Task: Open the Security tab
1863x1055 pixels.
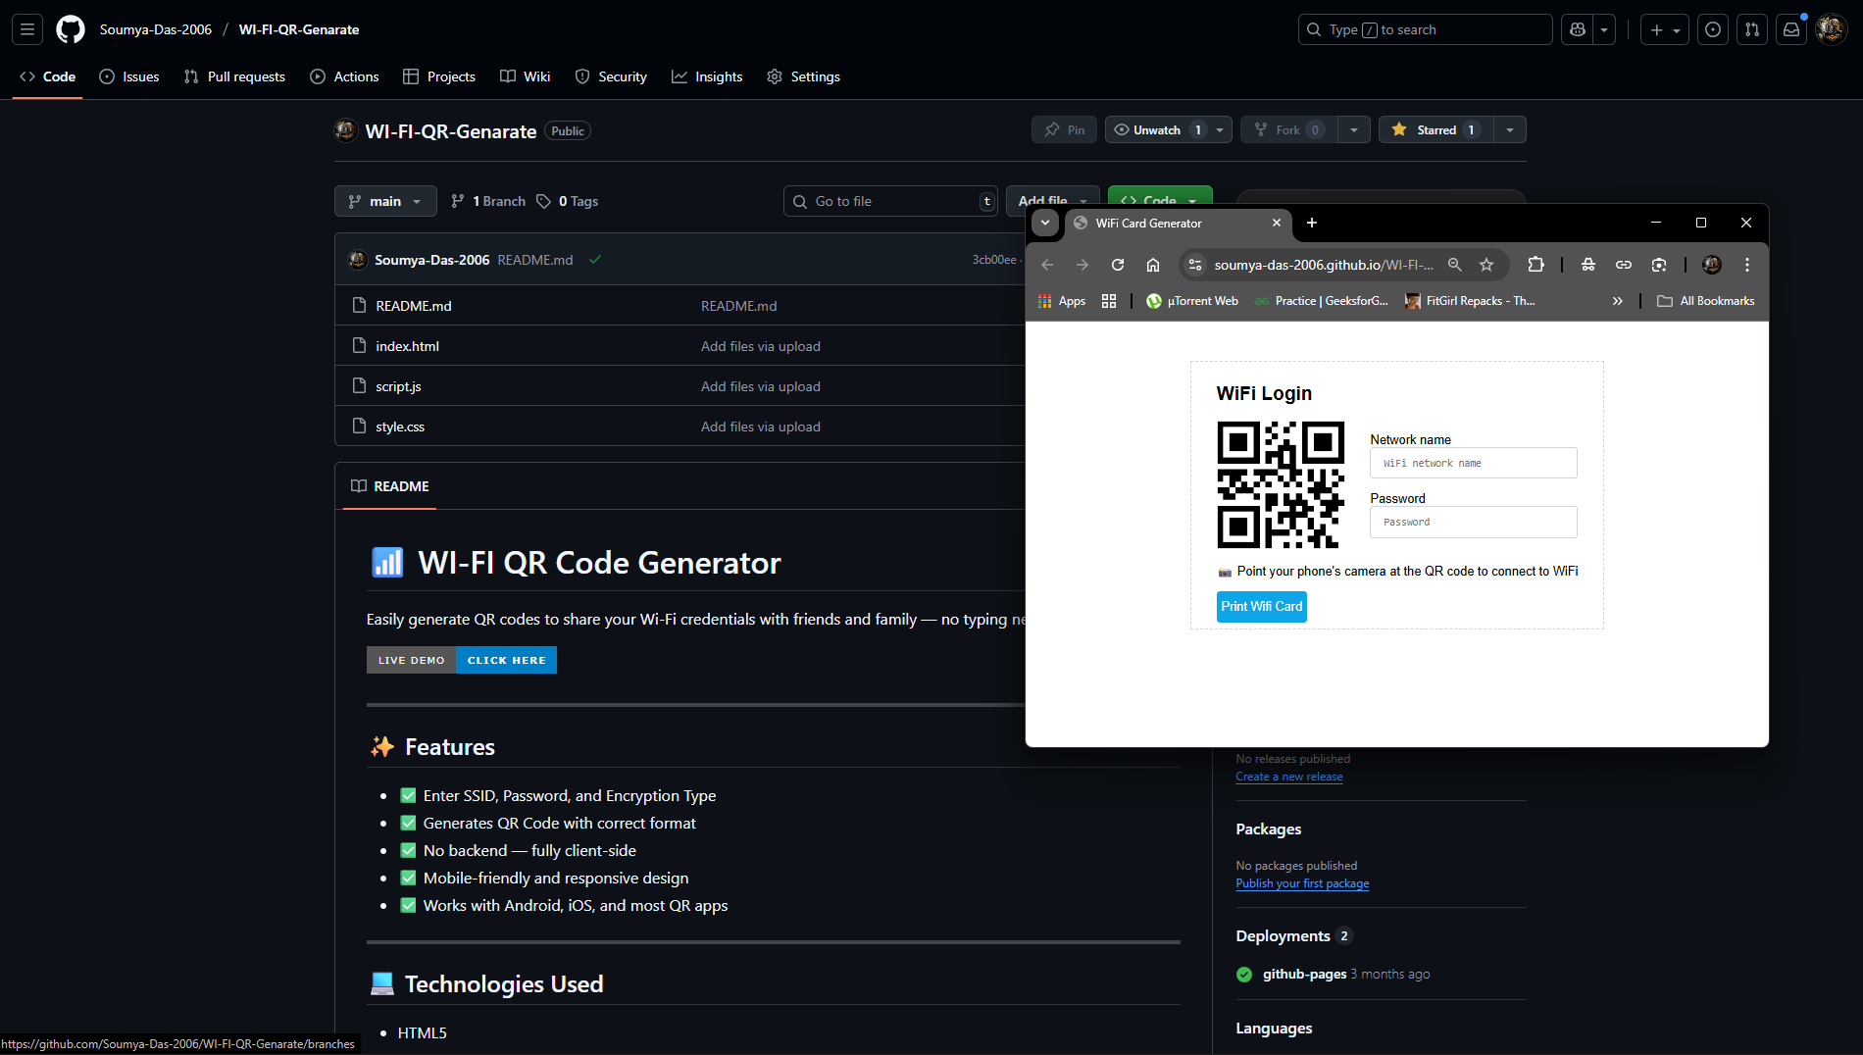Action: click(611, 76)
